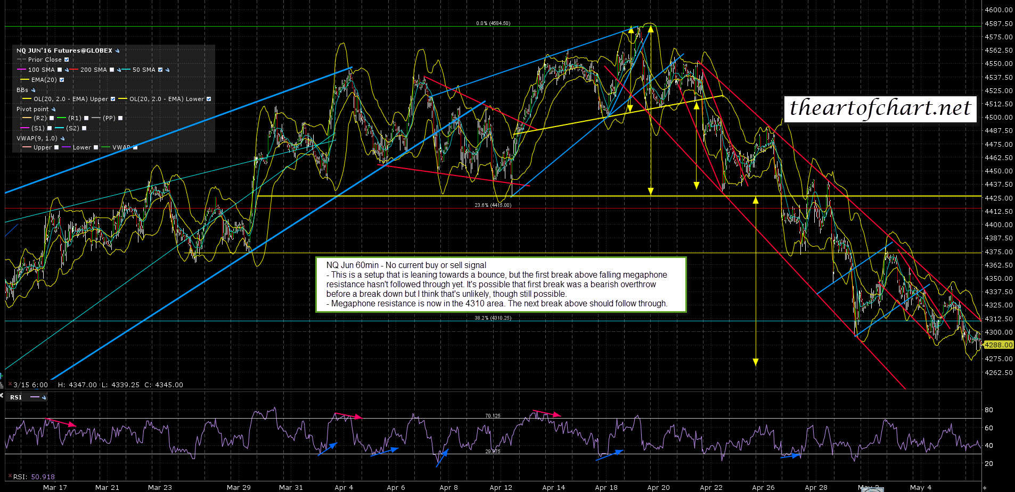Remove the 3/15 6:00 OHLC readout
This screenshot has width=1015, height=492.
(x=10, y=385)
